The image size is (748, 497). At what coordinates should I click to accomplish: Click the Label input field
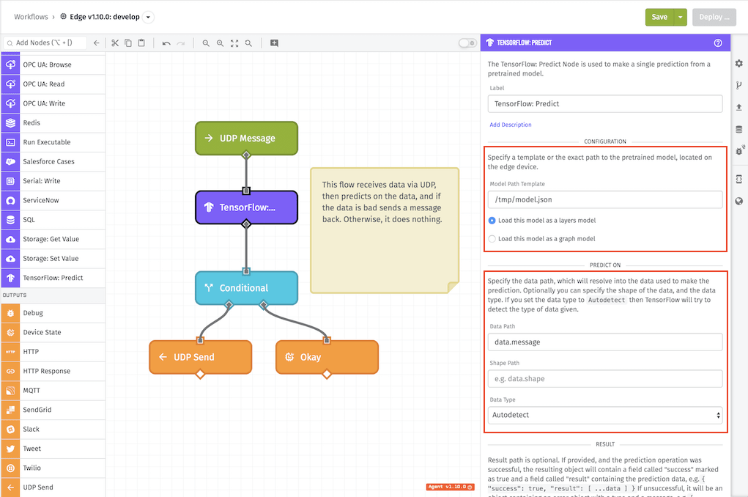tap(605, 103)
